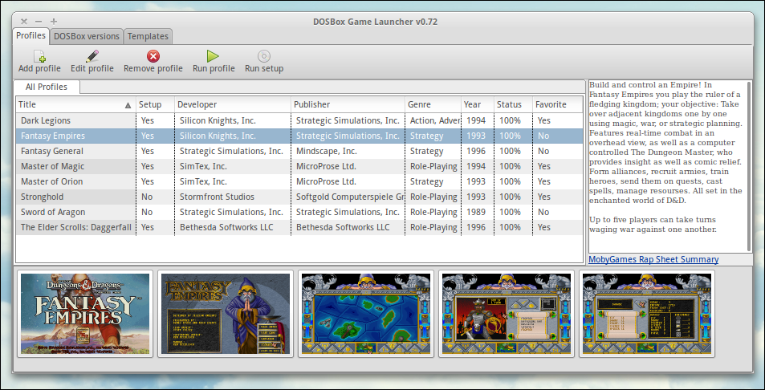Select the Sword of Aragon row

tap(299, 212)
